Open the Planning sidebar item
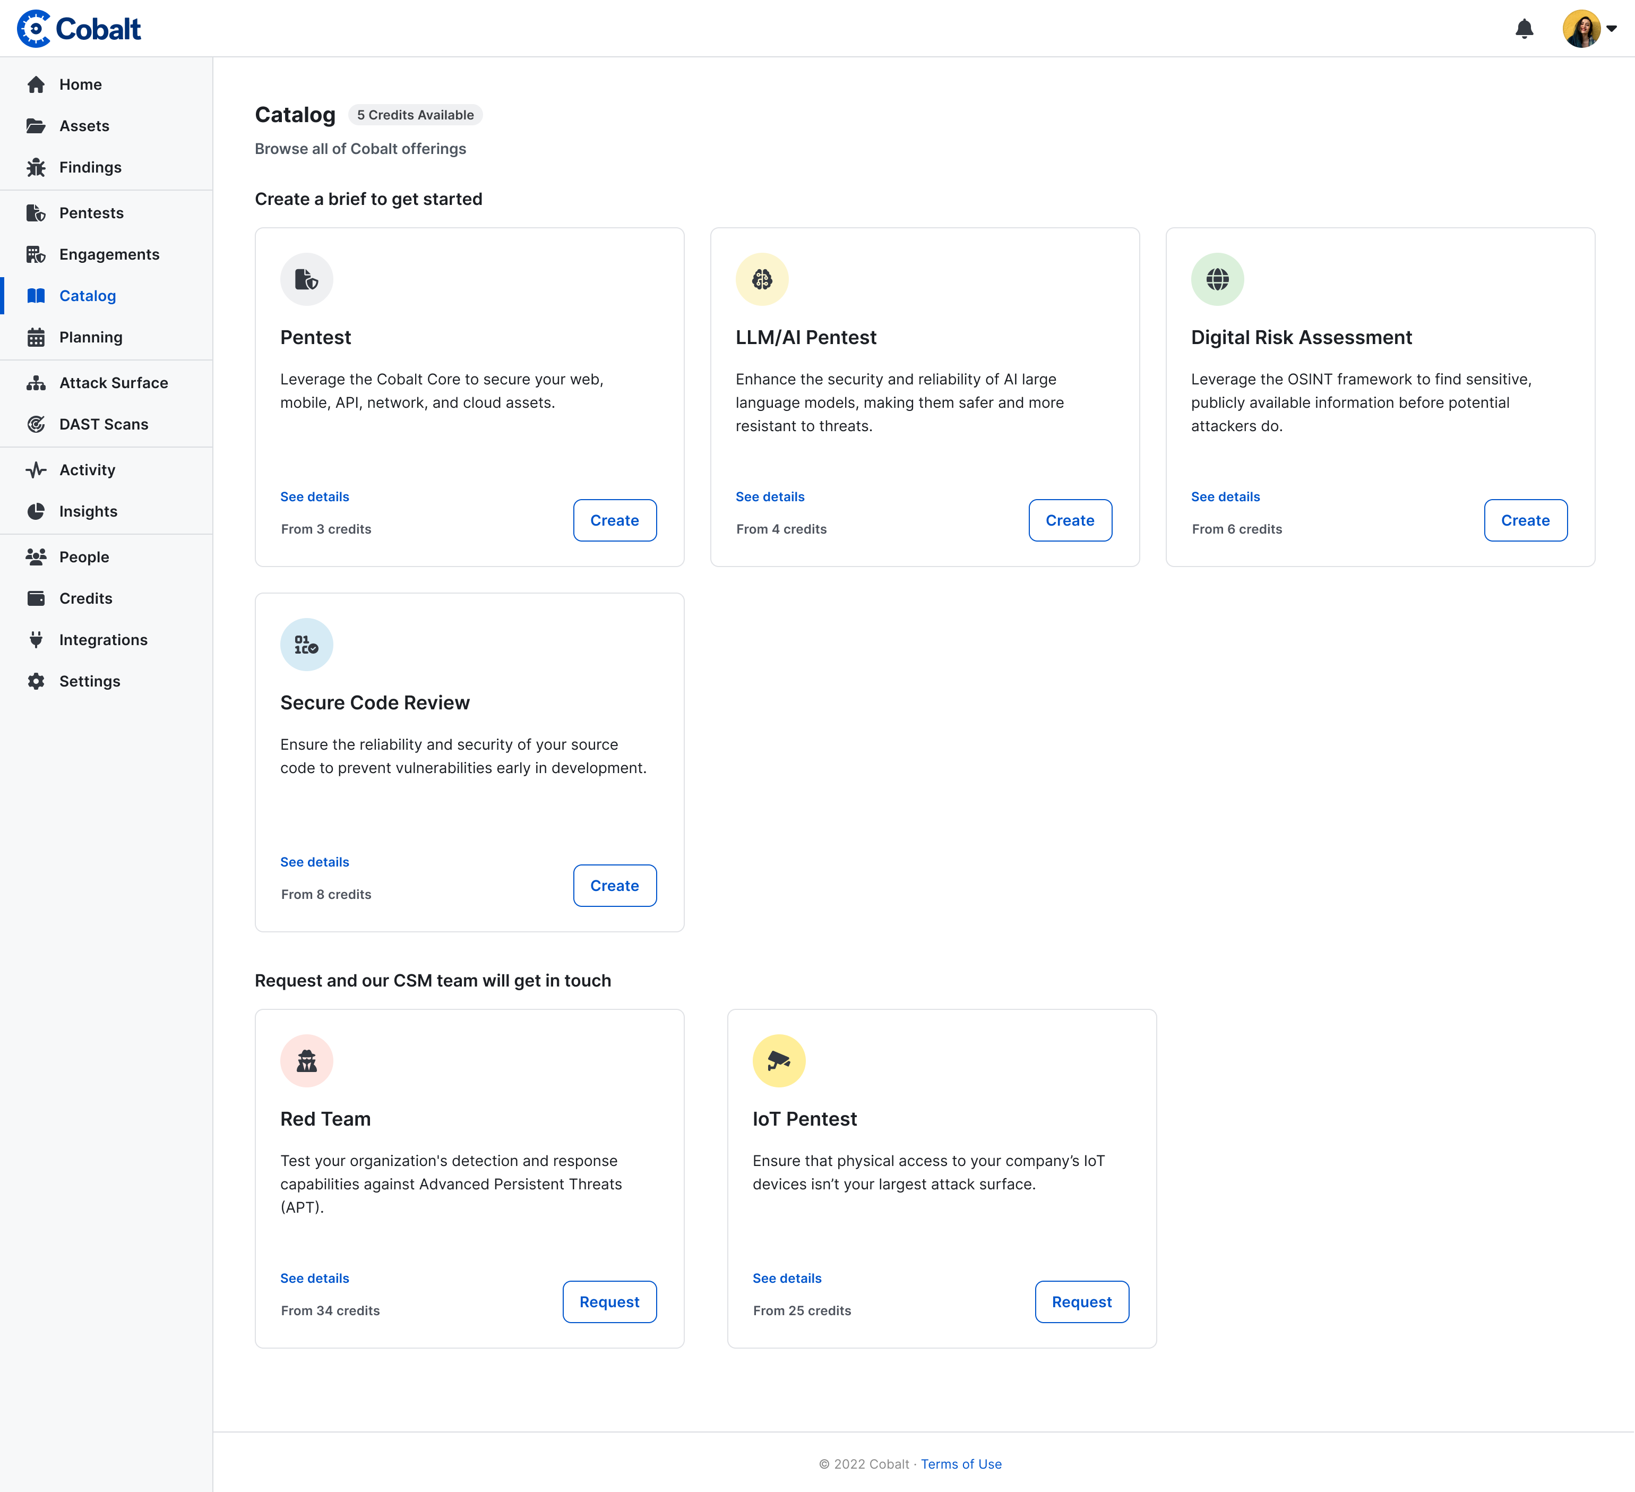The width and height of the screenshot is (1635, 1492). point(90,338)
